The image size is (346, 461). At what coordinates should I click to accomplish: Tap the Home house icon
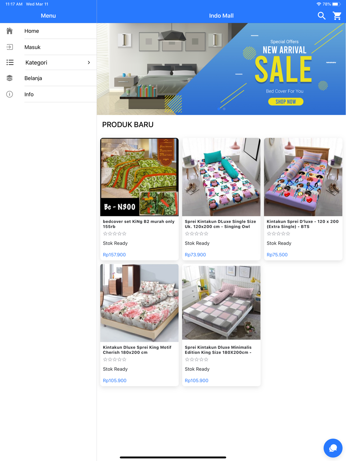pyautogui.click(x=10, y=31)
